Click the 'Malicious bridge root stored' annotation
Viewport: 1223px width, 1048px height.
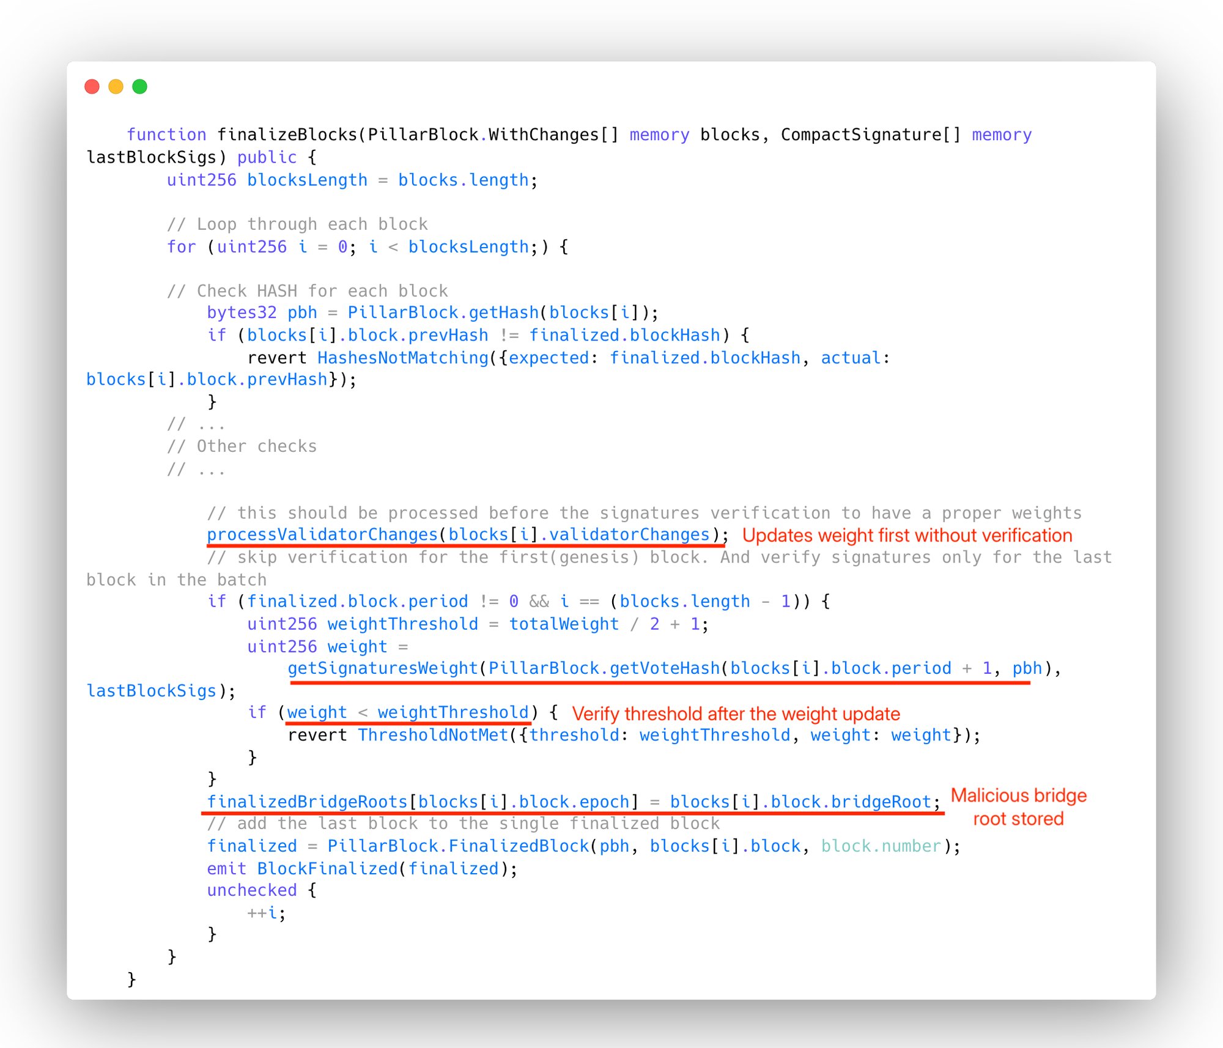coord(1018,807)
